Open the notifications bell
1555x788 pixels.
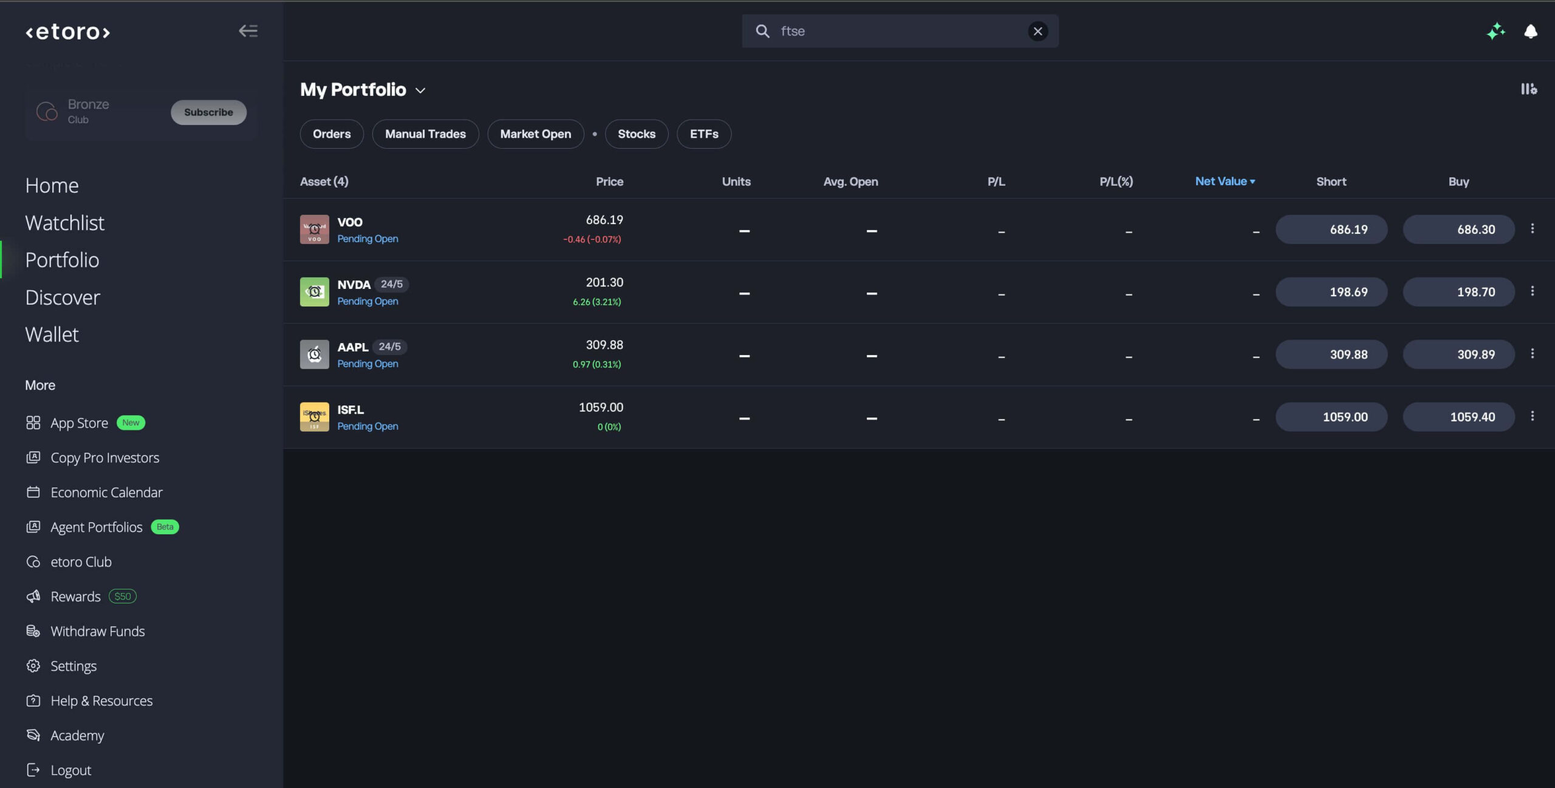(1531, 31)
